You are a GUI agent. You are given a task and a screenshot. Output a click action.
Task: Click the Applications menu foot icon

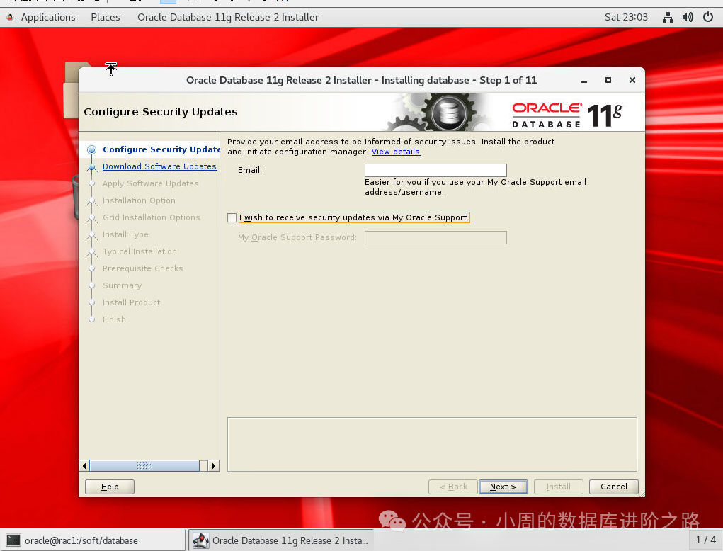click(10, 18)
